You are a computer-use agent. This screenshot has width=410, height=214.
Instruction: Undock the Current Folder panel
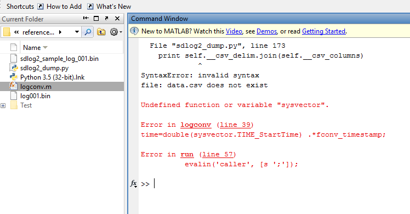click(x=106, y=18)
